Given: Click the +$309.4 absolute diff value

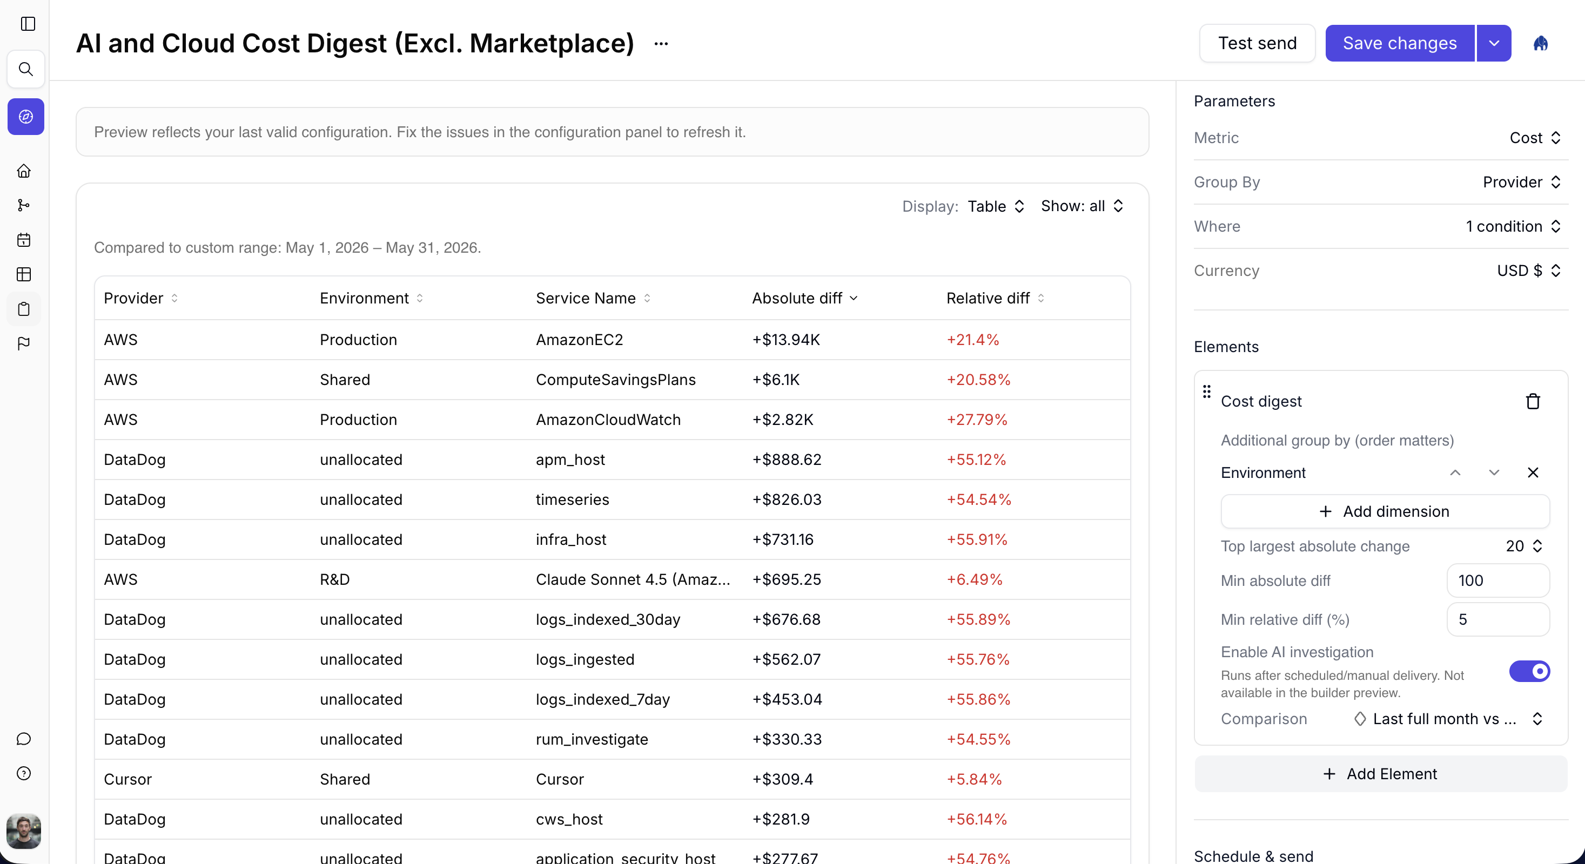Looking at the screenshot, I should coord(783,779).
